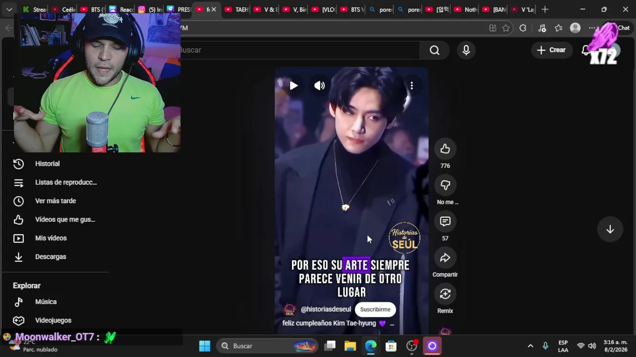This screenshot has height=357, width=636.
Task: Click the Ver más tarde clock icon
Action: pos(18,201)
